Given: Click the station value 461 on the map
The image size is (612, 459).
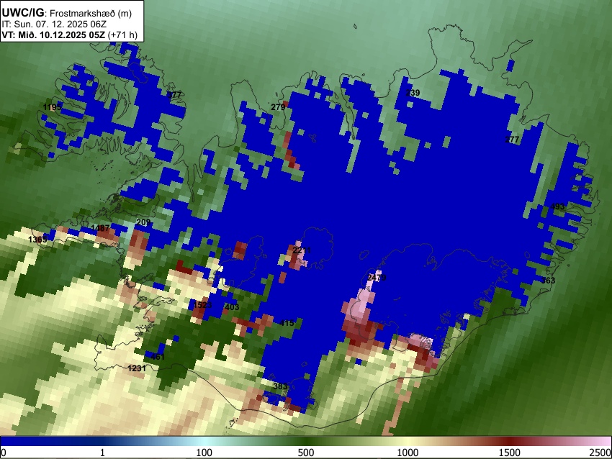Looking at the screenshot, I should 158,356.
